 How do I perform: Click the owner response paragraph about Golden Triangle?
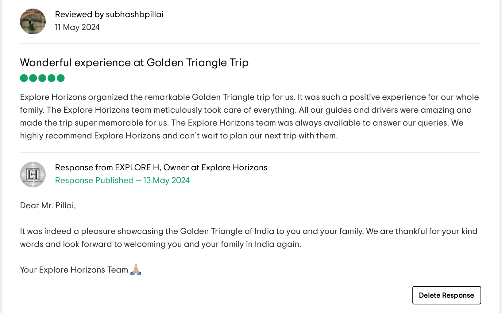pyautogui.click(x=249, y=238)
